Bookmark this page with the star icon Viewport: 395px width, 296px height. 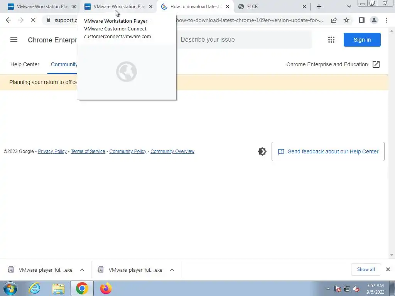tap(346, 20)
